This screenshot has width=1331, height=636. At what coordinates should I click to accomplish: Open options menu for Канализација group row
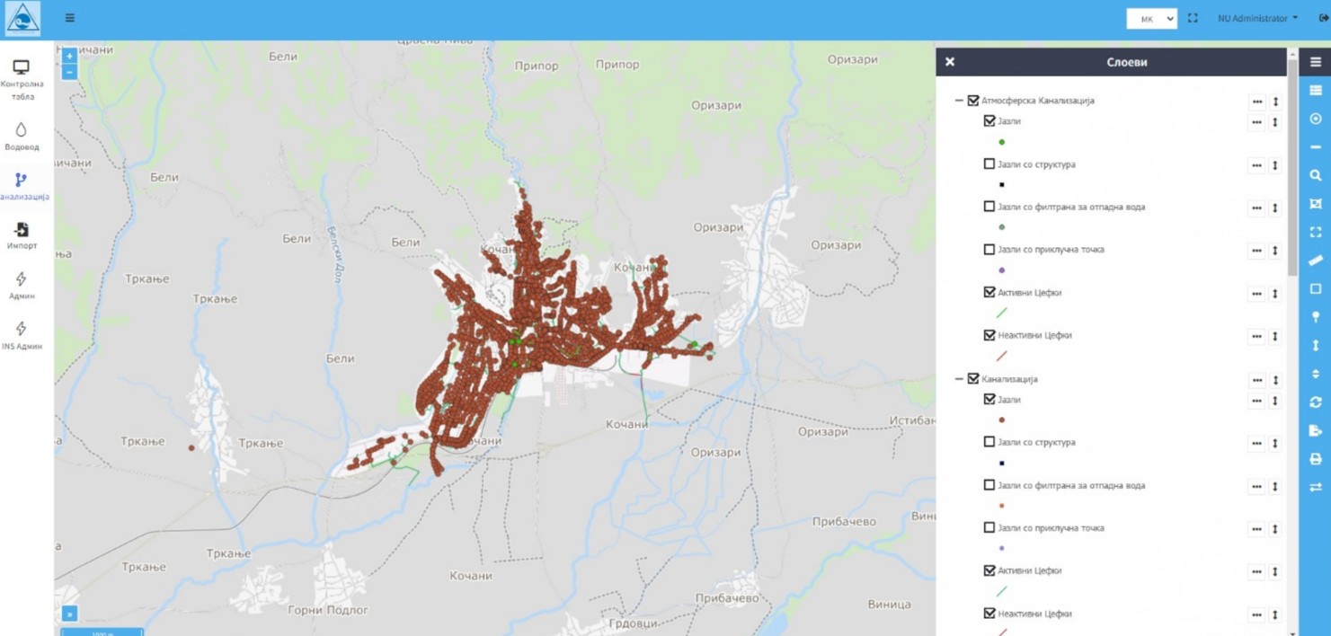coord(1256,380)
